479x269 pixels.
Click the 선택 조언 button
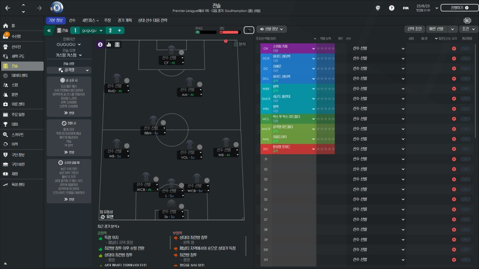click(415, 29)
